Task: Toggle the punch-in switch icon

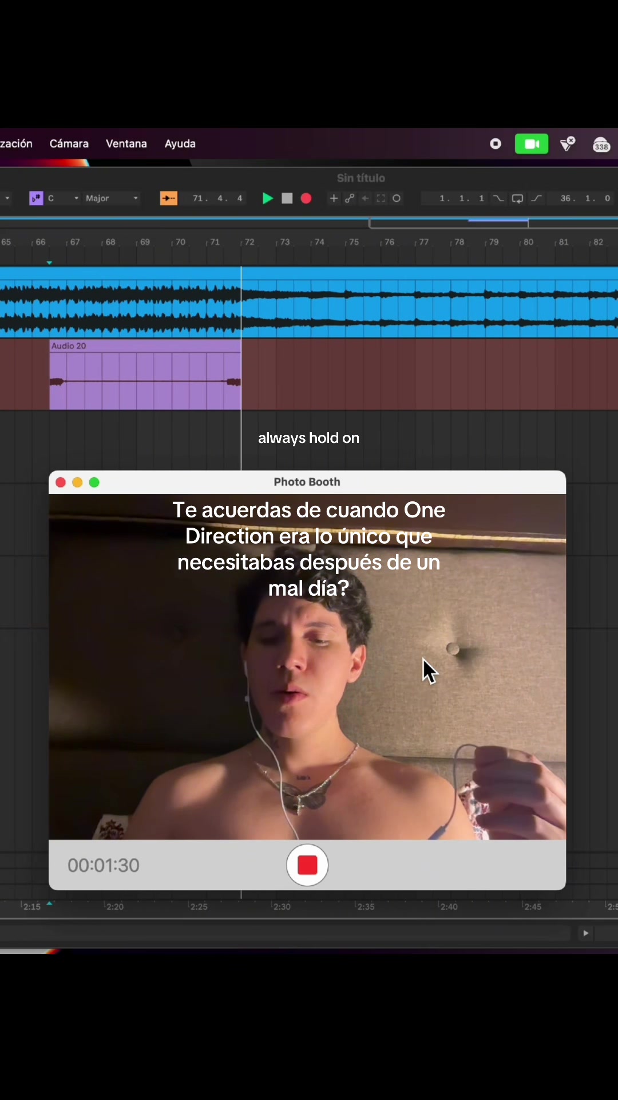Action: pyautogui.click(x=499, y=198)
